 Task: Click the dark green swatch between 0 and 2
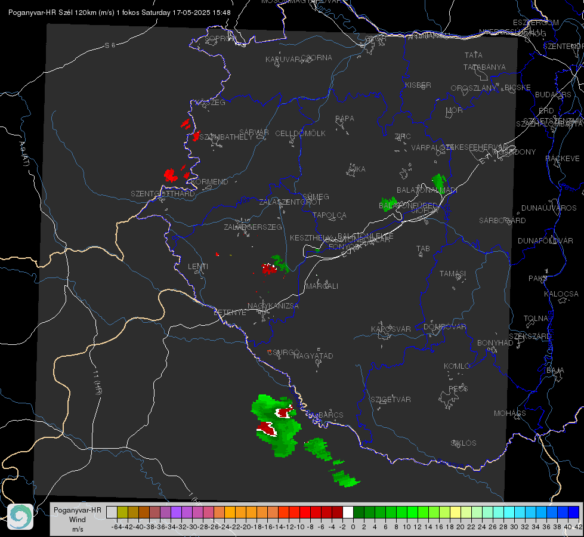359,513
